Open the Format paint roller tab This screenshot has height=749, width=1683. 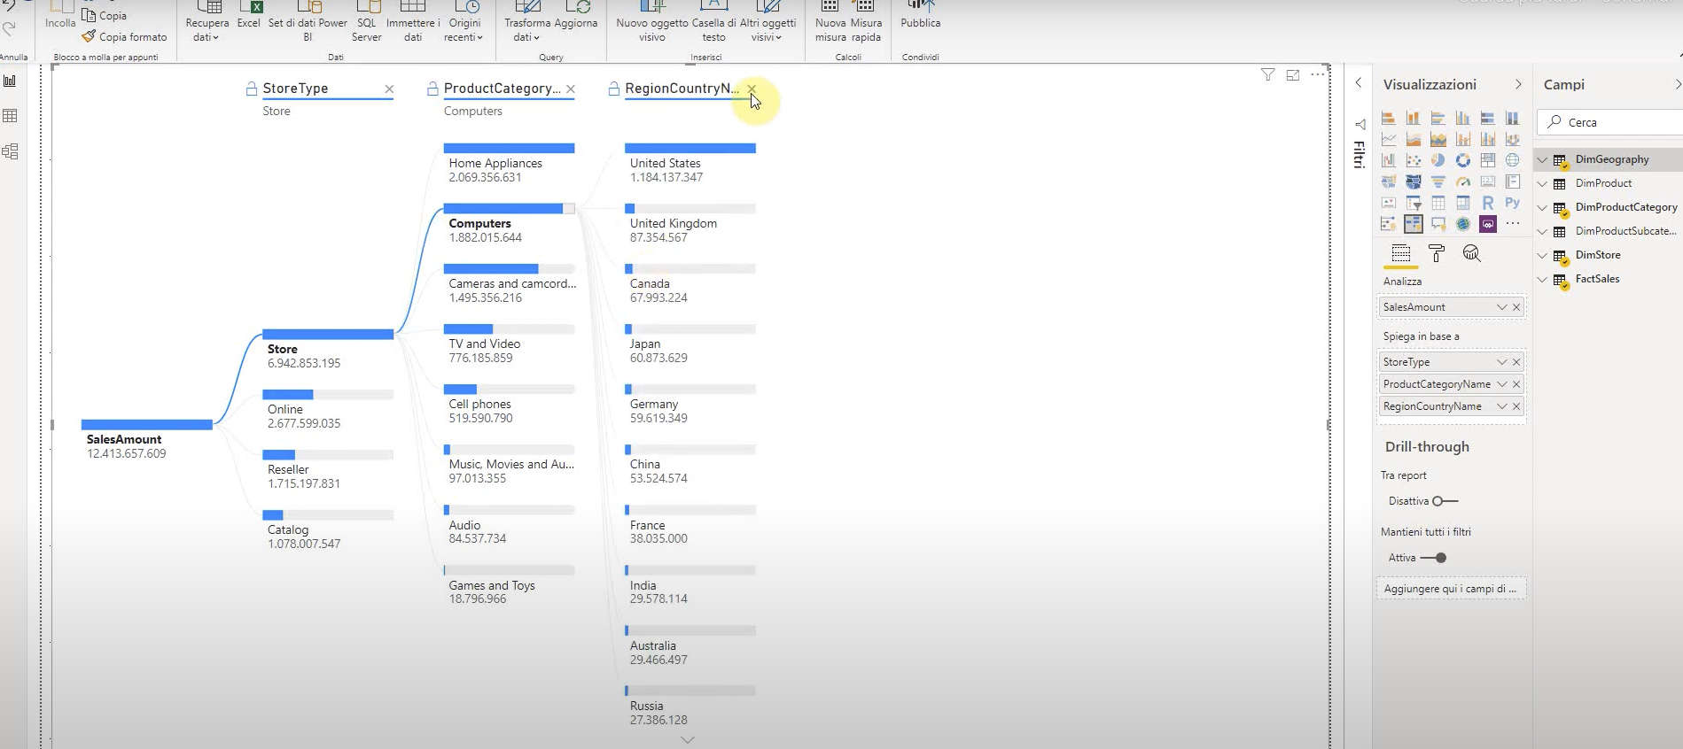(1437, 254)
